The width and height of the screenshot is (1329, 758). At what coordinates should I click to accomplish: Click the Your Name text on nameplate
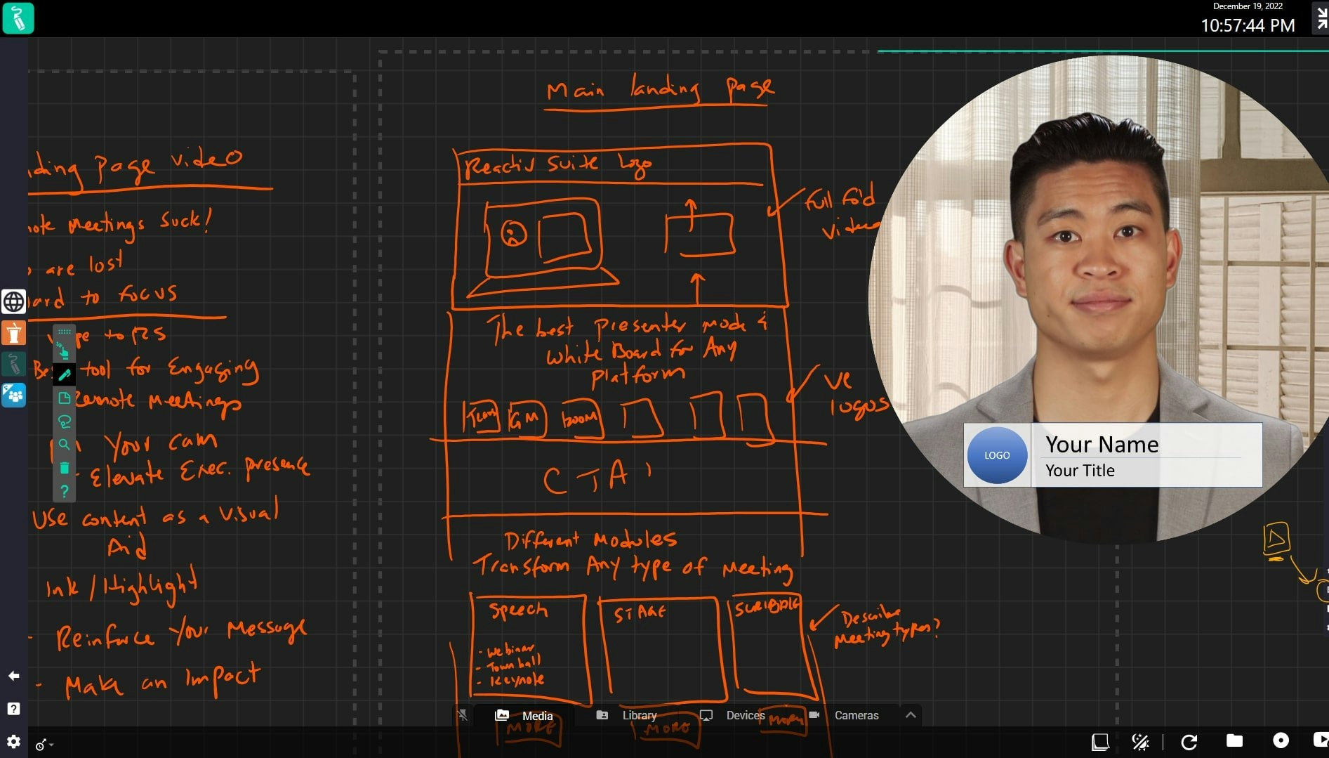point(1102,444)
